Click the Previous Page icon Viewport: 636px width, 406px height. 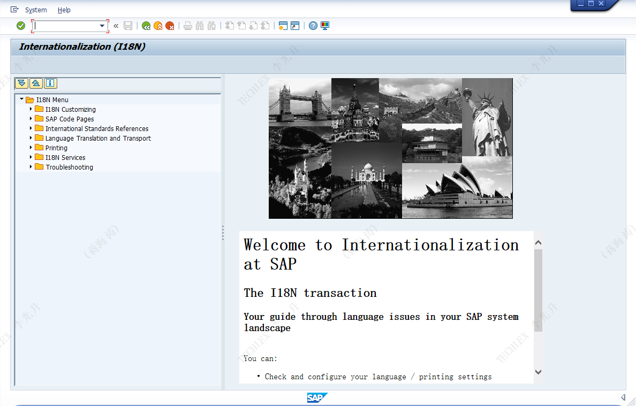click(242, 26)
